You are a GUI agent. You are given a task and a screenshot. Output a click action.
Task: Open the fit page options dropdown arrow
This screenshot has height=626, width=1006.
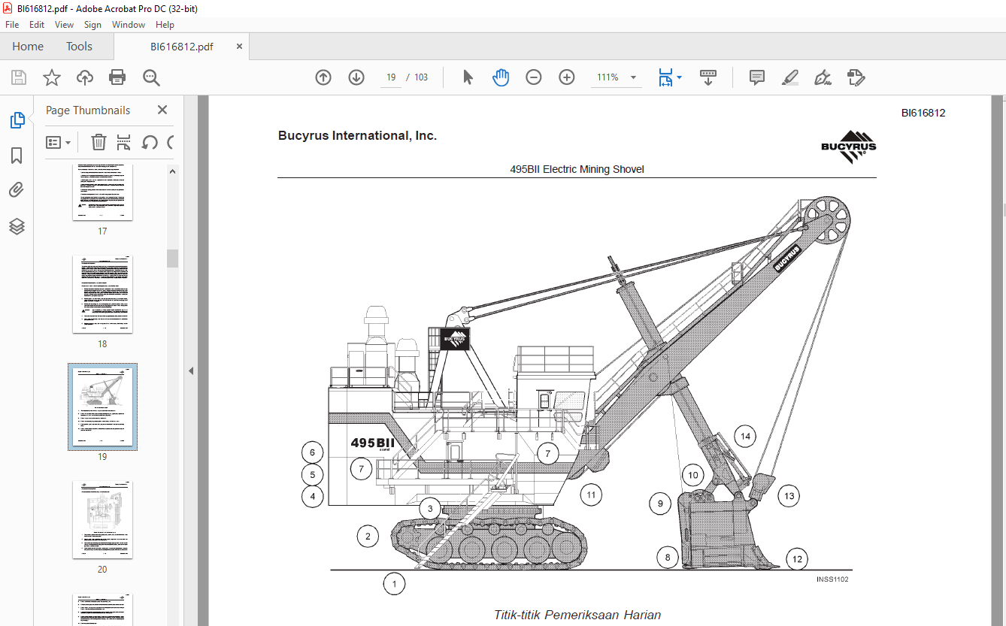(x=680, y=77)
